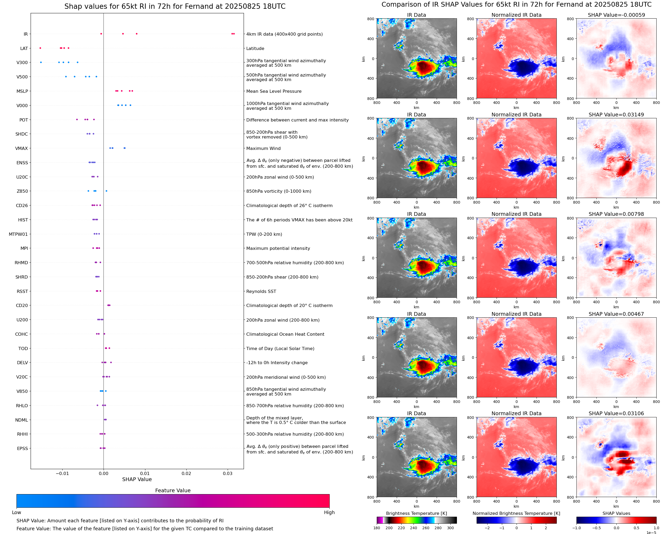Click the rightmost IR SHAP dot

pos(234,33)
